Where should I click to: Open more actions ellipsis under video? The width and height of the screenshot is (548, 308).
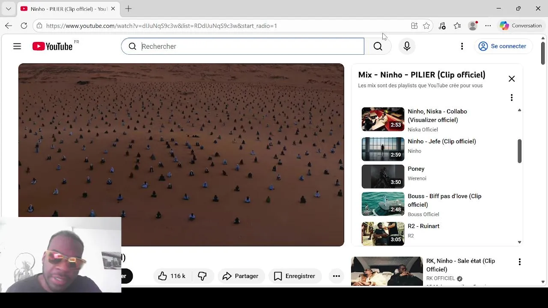337,276
